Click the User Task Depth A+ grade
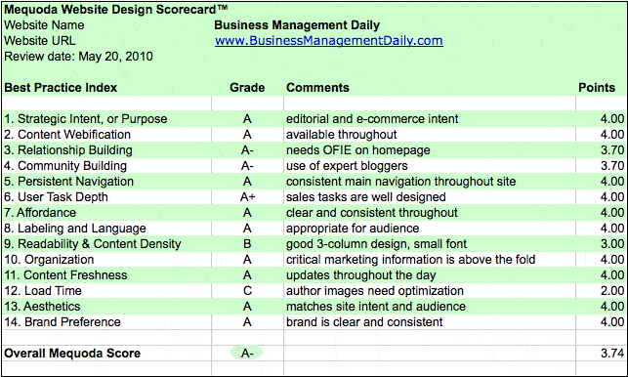The height and width of the screenshot is (377, 628). click(x=247, y=197)
